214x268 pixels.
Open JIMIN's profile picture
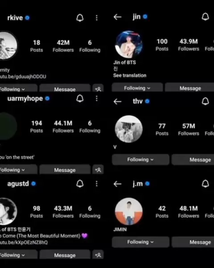[x=129, y=211]
